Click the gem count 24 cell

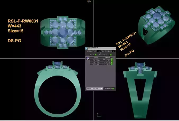[104, 59]
